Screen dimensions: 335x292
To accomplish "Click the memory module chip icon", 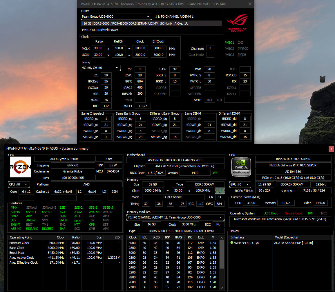I will pyautogui.click(x=220, y=190).
